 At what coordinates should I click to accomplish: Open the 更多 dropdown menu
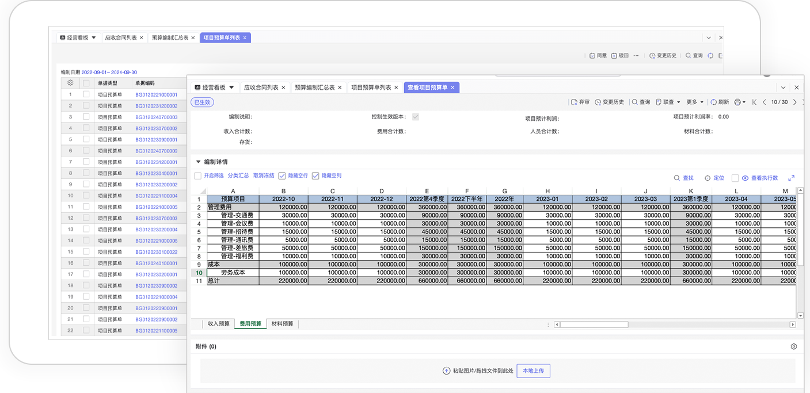click(x=695, y=102)
